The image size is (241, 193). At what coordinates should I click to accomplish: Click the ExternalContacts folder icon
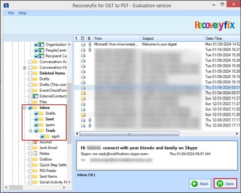tap(35, 96)
